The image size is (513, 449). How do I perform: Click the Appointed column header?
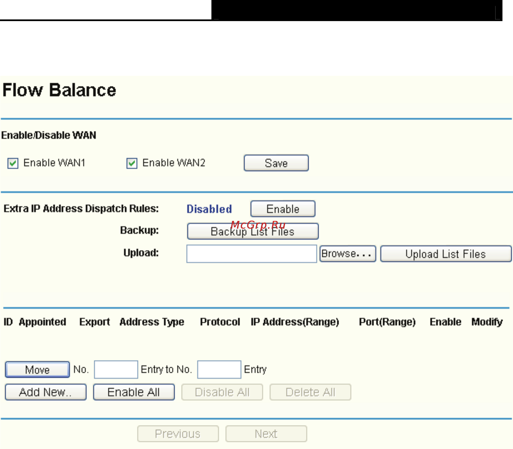pyautogui.click(x=42, y=322)
